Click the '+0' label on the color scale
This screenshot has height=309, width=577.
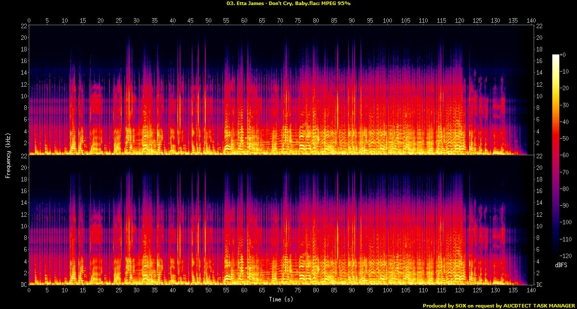563,54
